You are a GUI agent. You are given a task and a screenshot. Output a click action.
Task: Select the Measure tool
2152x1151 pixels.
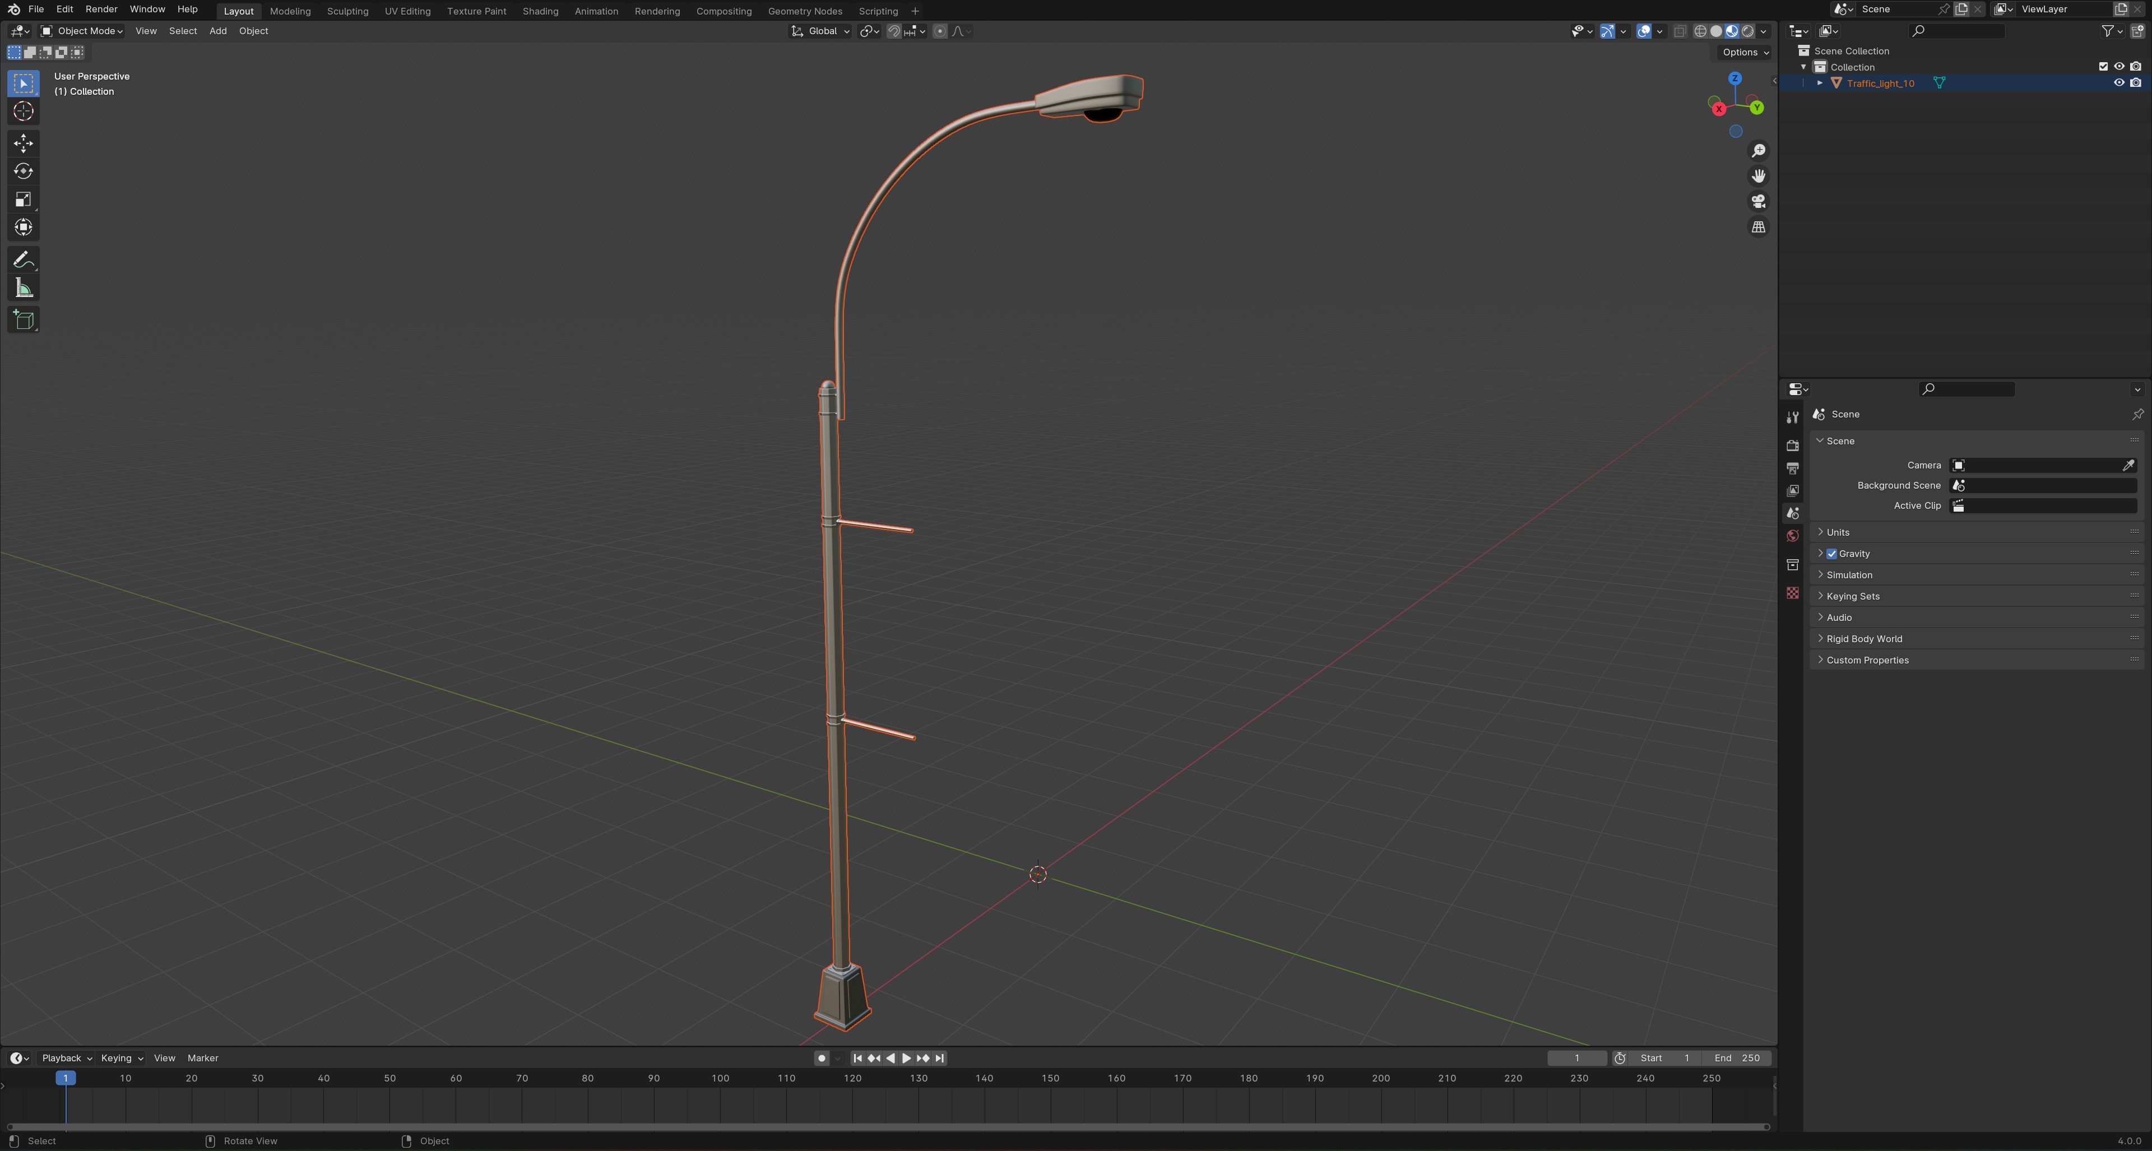pyautogui.click(x=24, y=288)
